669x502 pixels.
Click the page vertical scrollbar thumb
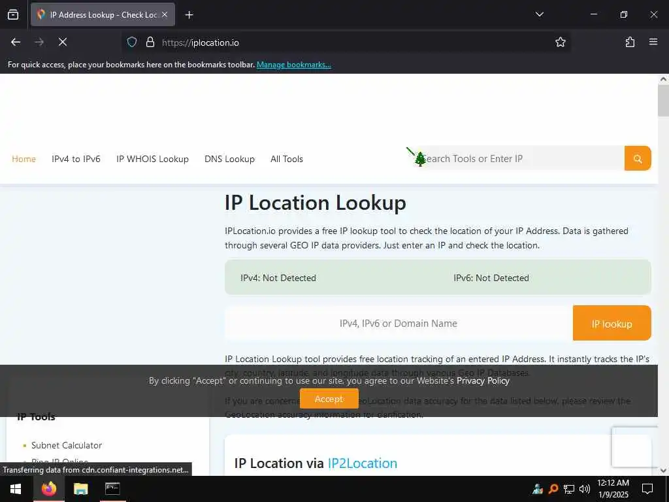click(x=663, y=100)
